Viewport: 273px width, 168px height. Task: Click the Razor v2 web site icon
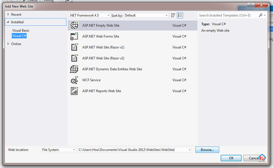pos(74,58)
